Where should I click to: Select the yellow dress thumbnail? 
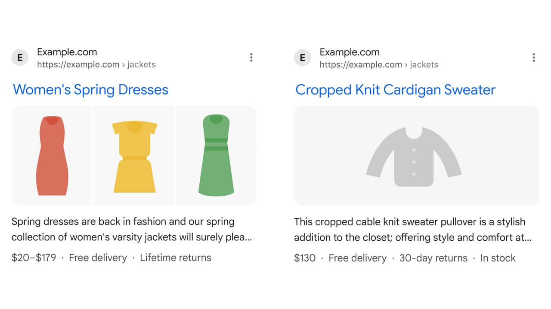click(x=134, y=155)
